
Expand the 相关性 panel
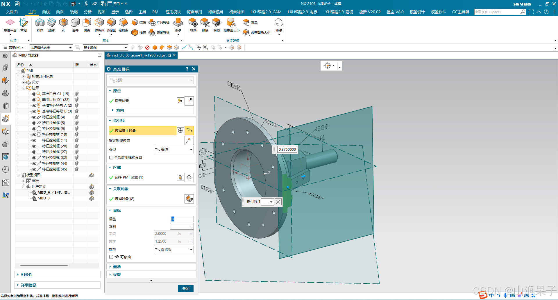(57, 275)
